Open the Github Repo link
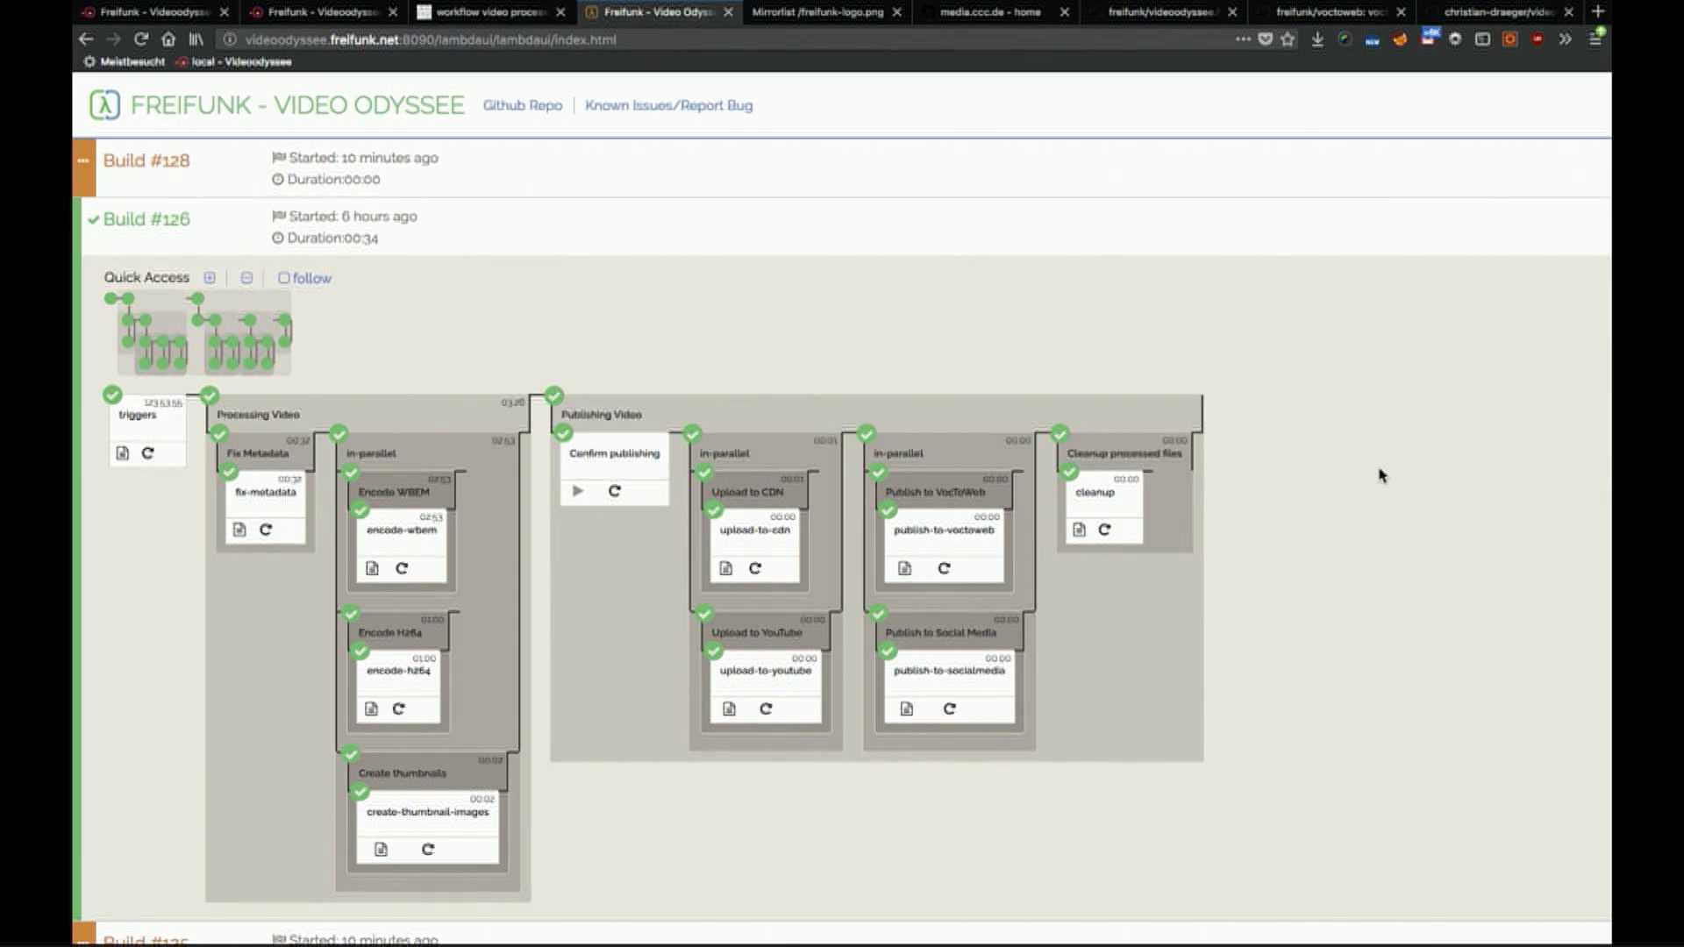This screenshot has width=1684, height=947. pos(522,105)
